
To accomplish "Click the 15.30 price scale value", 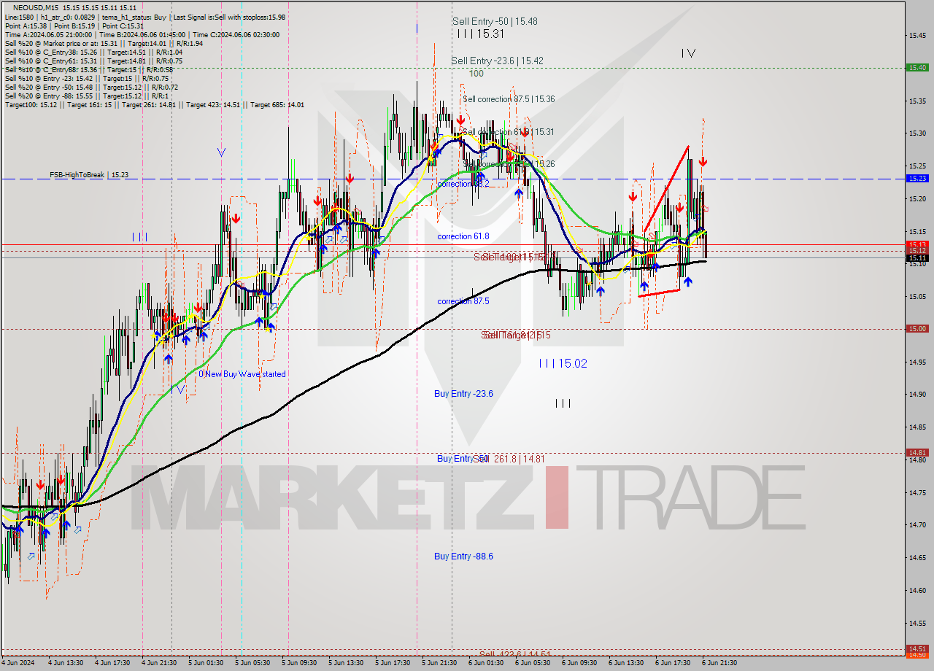I will [x=917, y=133].
